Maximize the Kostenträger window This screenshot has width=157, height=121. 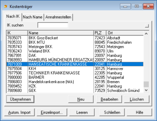(137, 6)
